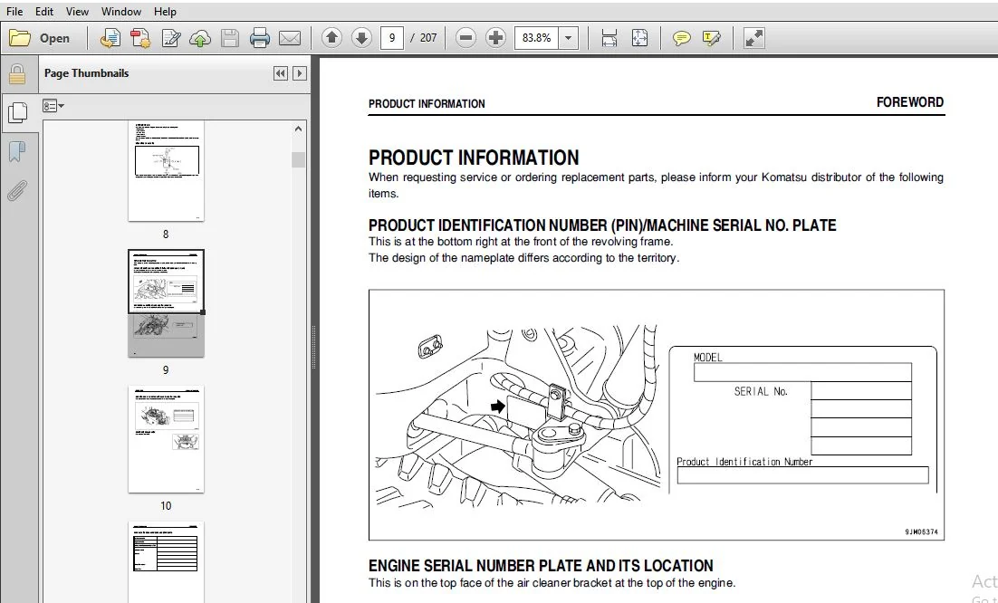Collapse the thumbnails panel double arrow

(x=280, y=73)
